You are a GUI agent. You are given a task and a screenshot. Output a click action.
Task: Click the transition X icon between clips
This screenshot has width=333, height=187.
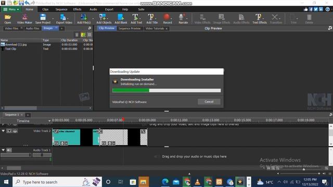pyautogui.click(x=99, y=131)
